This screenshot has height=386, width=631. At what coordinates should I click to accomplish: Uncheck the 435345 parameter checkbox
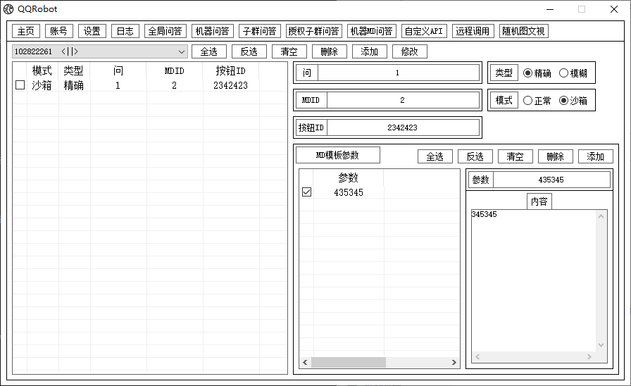pyautogui.click(x=306, y=192)
